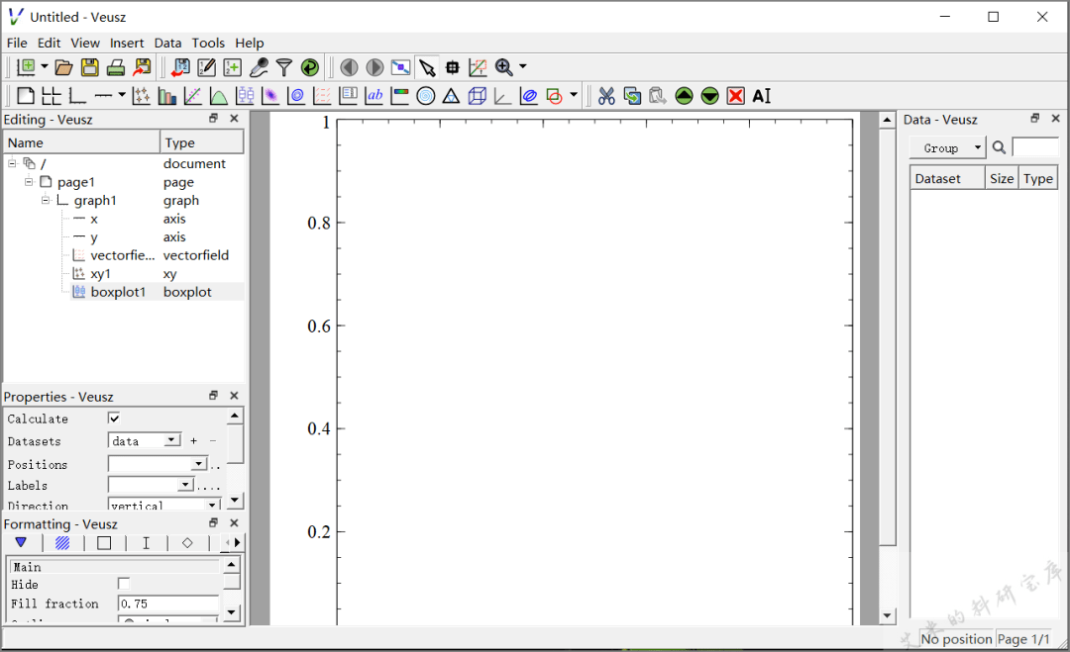Add a dataset with the plus button
Viewport: 1070px width, 652px height.
click(194, 441)
